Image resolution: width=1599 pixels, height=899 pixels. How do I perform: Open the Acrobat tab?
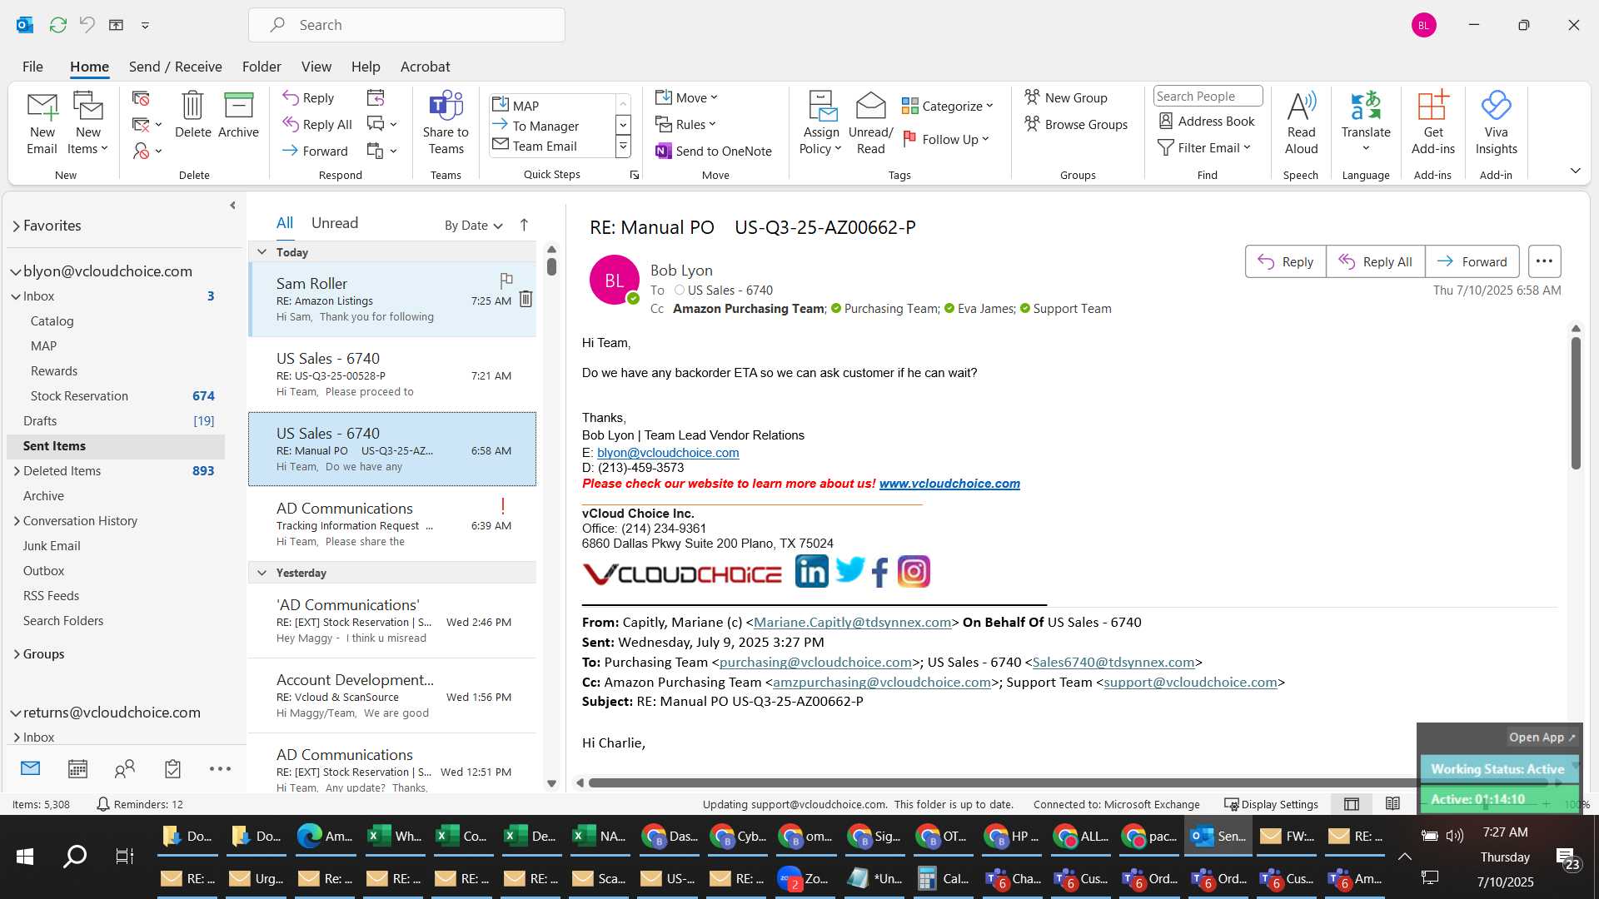[425, 67]
